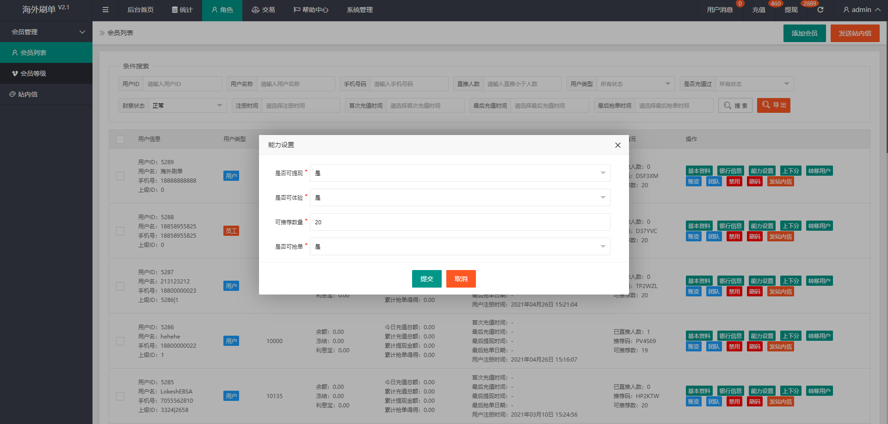The height and width of the screenshot is (424, 888).
Task: Select 会员等级 in the sidebar
Action: 33,74
